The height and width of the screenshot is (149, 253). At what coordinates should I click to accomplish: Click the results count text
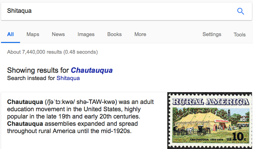(x=52, y=52)
